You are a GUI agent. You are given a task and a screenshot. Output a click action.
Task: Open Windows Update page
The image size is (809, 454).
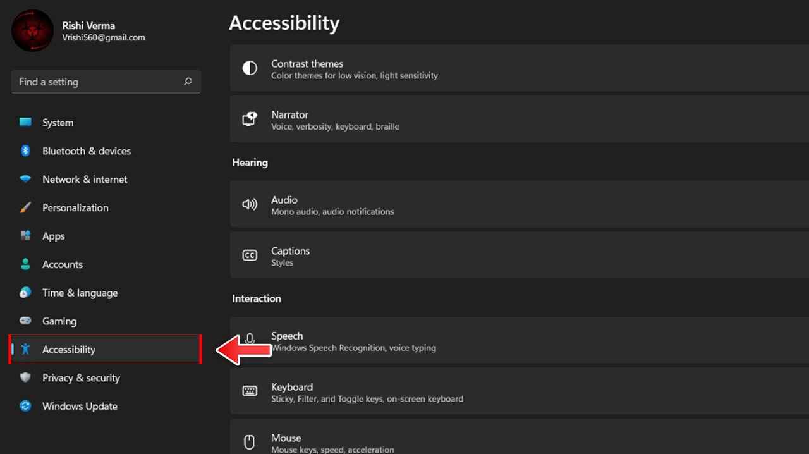click(x=106, y=406)
